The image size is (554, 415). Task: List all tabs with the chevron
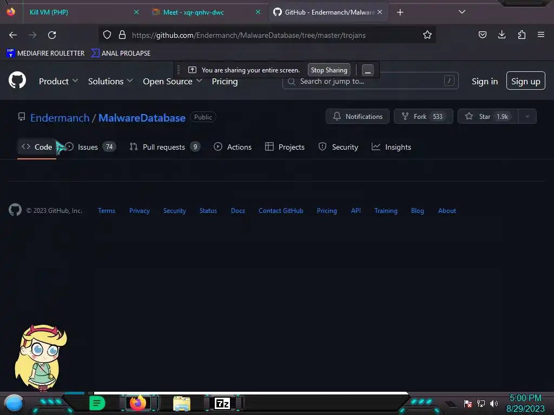tap(462, 12)
